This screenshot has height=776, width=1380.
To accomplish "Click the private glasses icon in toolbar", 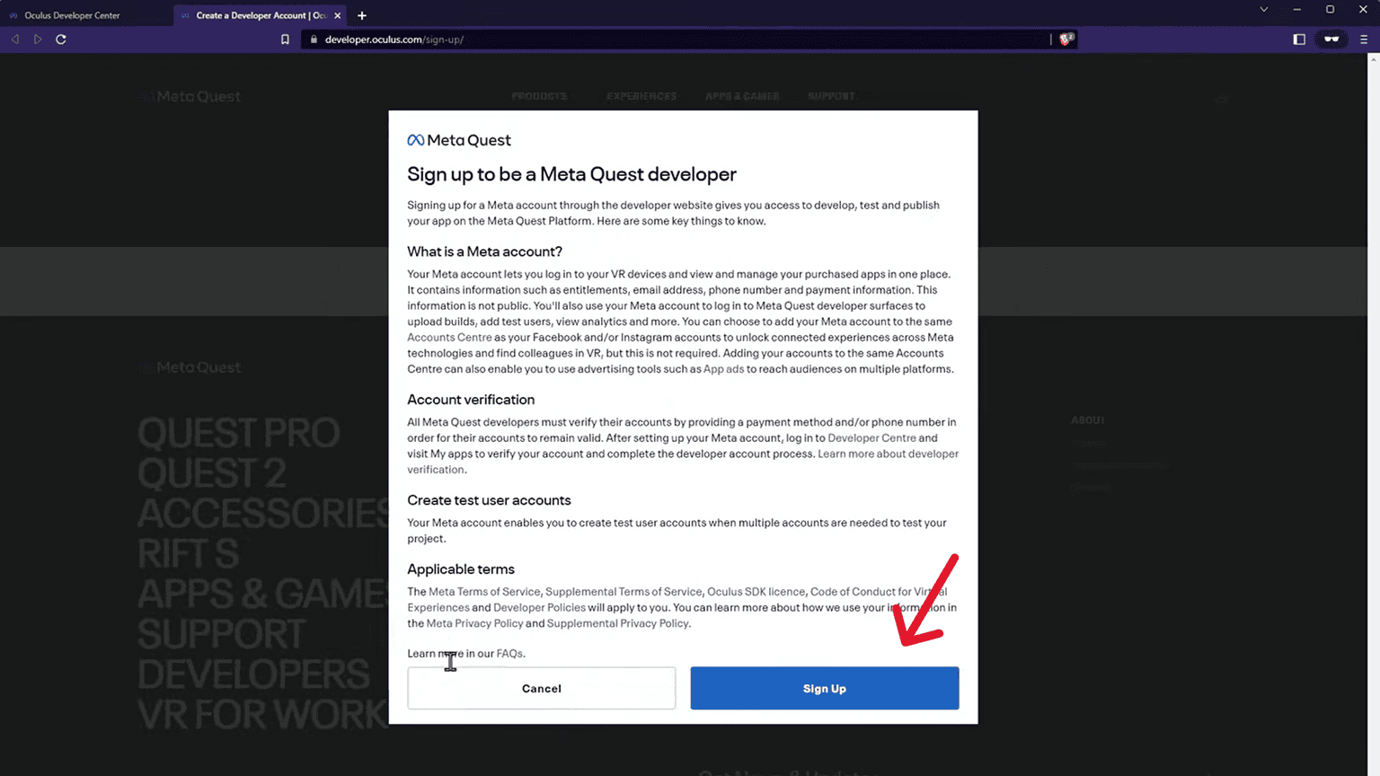I will click(1331, 40).
